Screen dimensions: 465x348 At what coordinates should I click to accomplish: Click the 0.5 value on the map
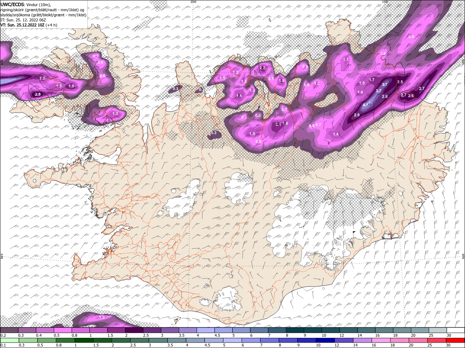(x=258, y=115)
